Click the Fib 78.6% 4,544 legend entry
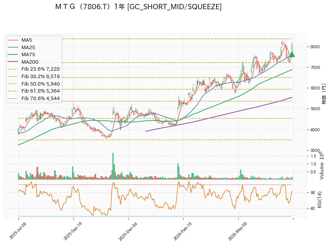The width and height of the screenshot is (330, 245). [x=34, y=98]
